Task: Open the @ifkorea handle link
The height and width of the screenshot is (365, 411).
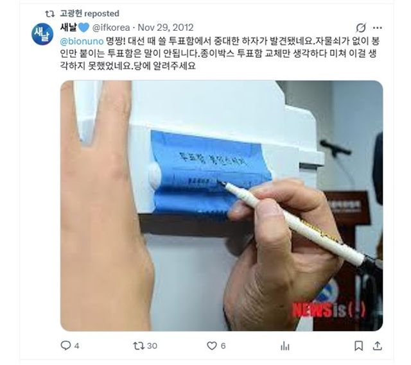Action: (x=111, y=28)
